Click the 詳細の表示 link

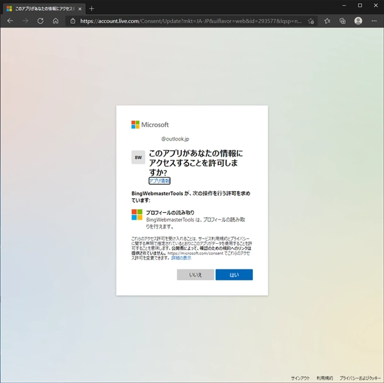click(x=181, y=258)
